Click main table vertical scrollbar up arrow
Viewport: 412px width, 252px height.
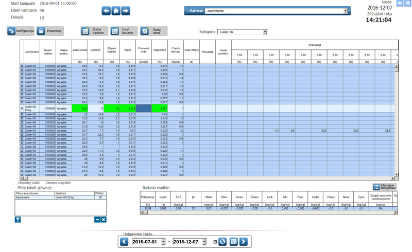(396, 66)
